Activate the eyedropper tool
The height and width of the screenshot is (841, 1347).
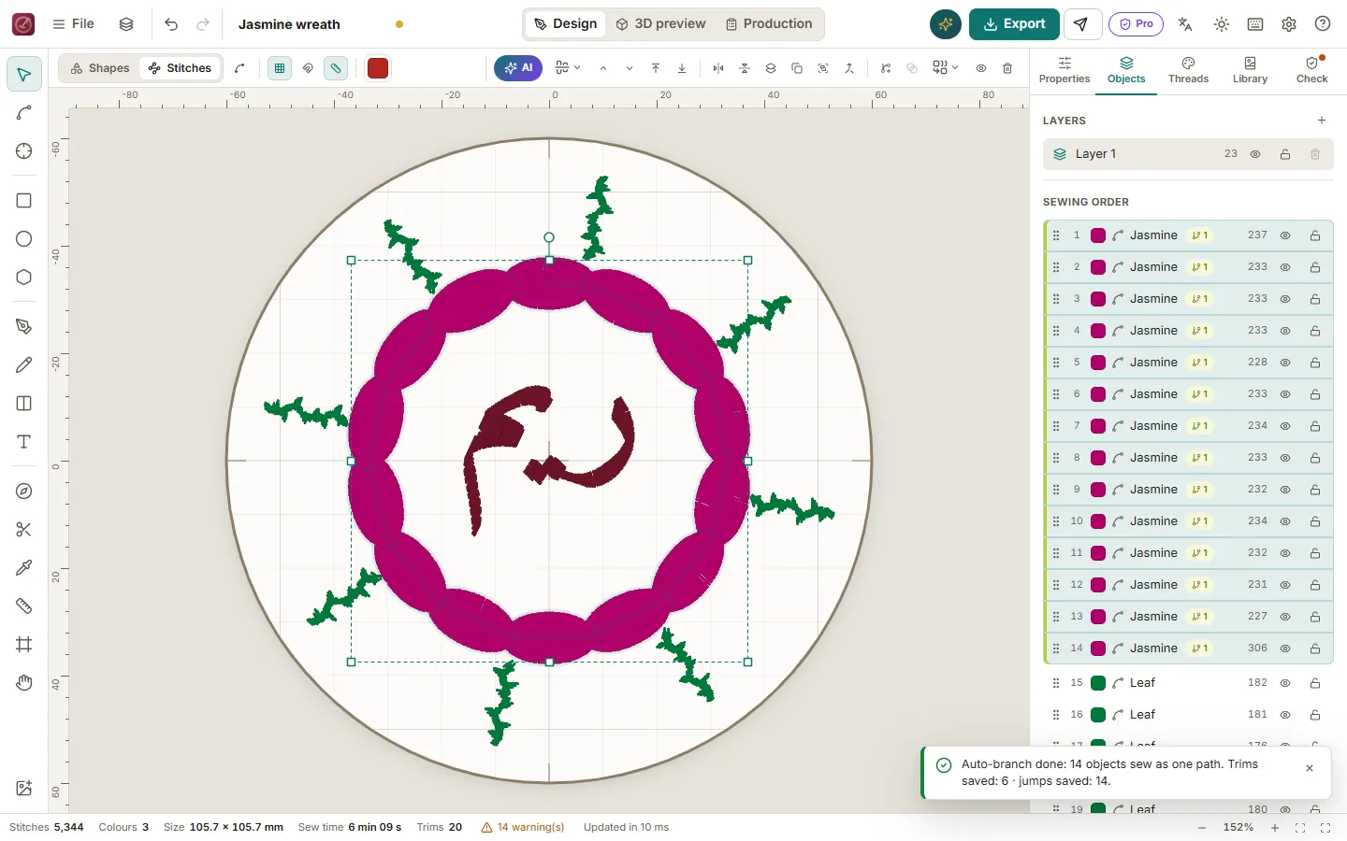pyautogui.click(x=24, y=568)
